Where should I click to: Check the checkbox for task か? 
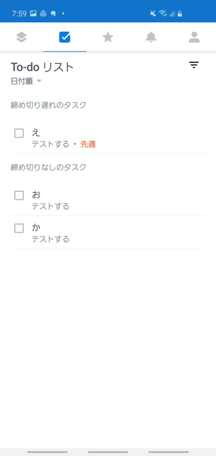coord(19,228)
